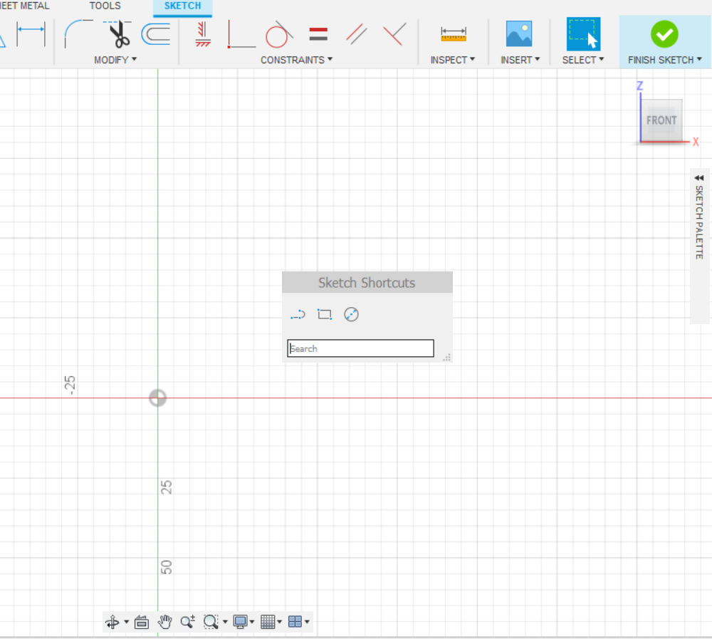
Task: Pick the center diameter circle shortcut
Action: click(351, 314)
